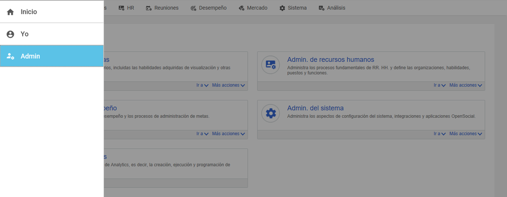Open the Reuniones tab
The height and width of the screenshot is (197, 507).
click(162, 8)
